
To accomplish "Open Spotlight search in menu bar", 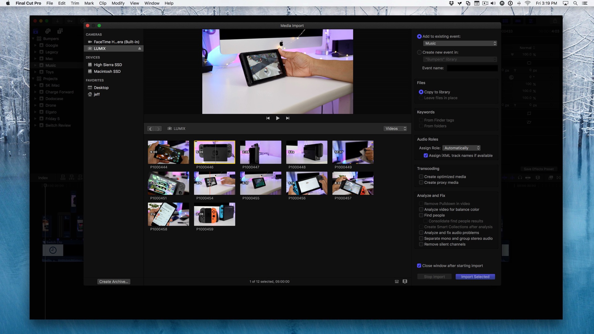I will click(575, 3).
